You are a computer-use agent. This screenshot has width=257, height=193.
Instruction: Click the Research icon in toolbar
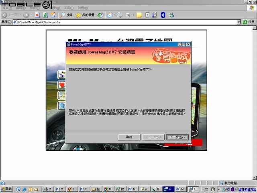(155, 15)
